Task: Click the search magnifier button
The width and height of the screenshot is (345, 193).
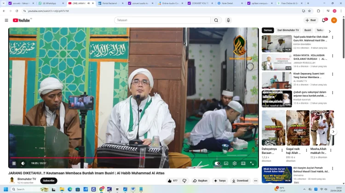Action: tap(216, 20)
